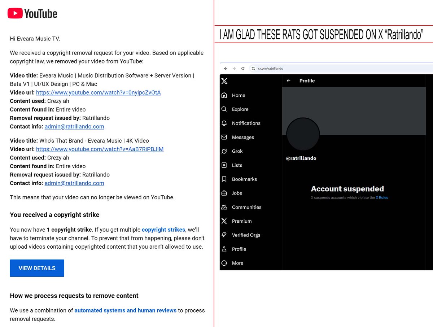Image resolution: width=433 pixels, height=327 pixels.
Task: Click the Account suspended heading
Action: (347, 189)
